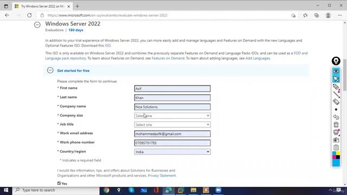Image resolution: width=347 pixels, height=195 pixels.
Task: Pick the magenta color swatch
Action: tap(334, 157)
